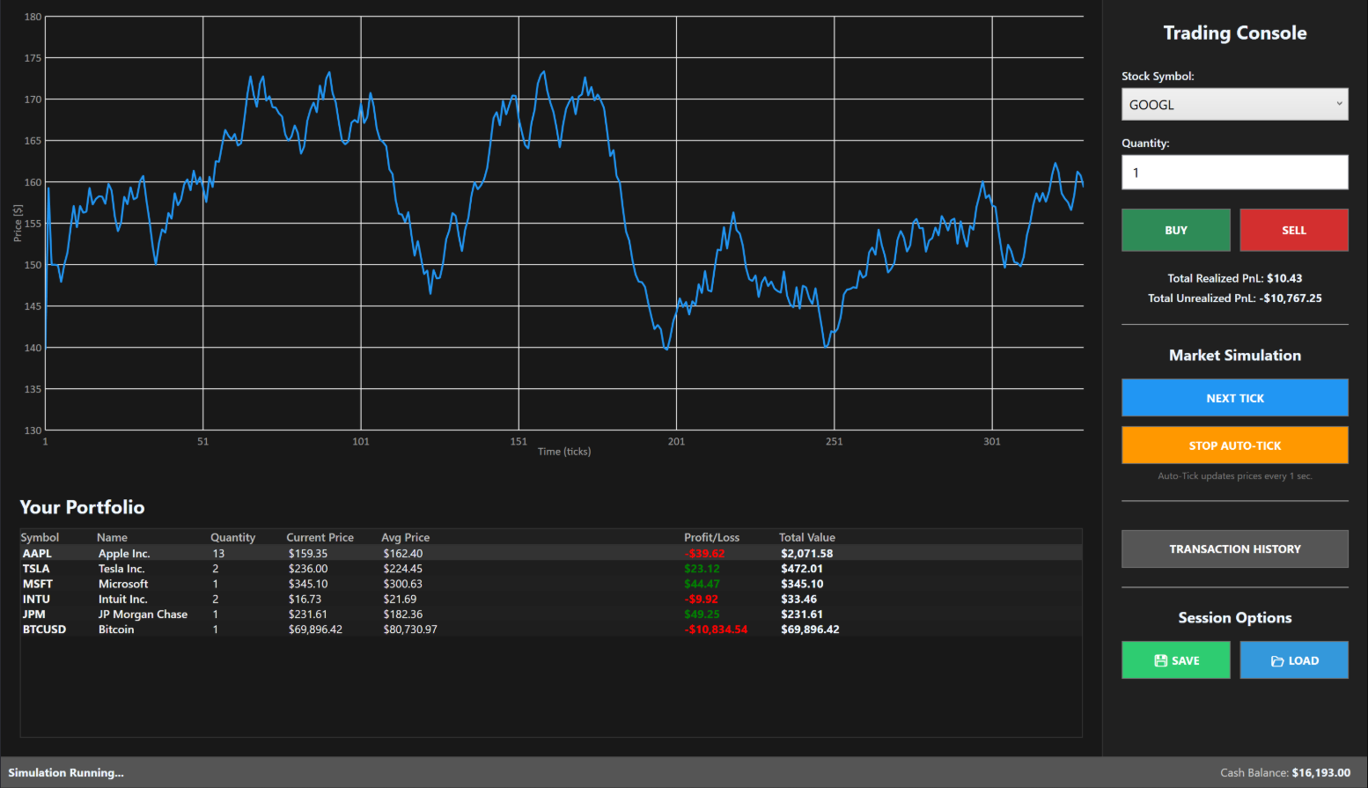1368x788 pixels.
Task: Click the Total Realized PnL value
Action: pyautogui.click(x=1285, y=277)
